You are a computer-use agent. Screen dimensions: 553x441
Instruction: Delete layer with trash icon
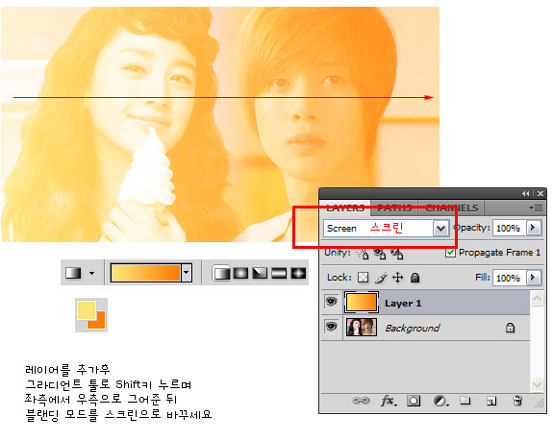517,401
